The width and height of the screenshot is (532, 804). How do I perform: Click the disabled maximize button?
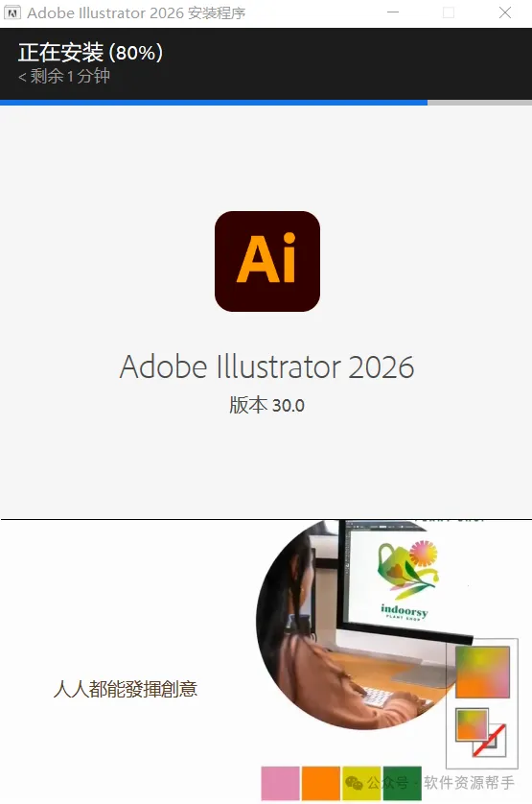click(x=449, y=12)
